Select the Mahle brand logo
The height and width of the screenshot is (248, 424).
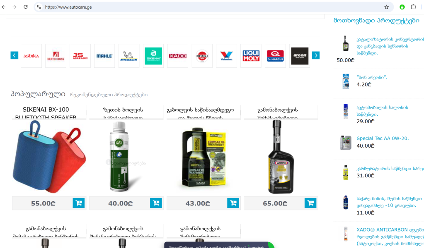104,56
